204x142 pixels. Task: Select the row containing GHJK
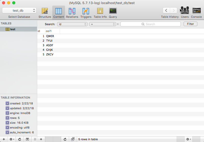tap(120, 50)
